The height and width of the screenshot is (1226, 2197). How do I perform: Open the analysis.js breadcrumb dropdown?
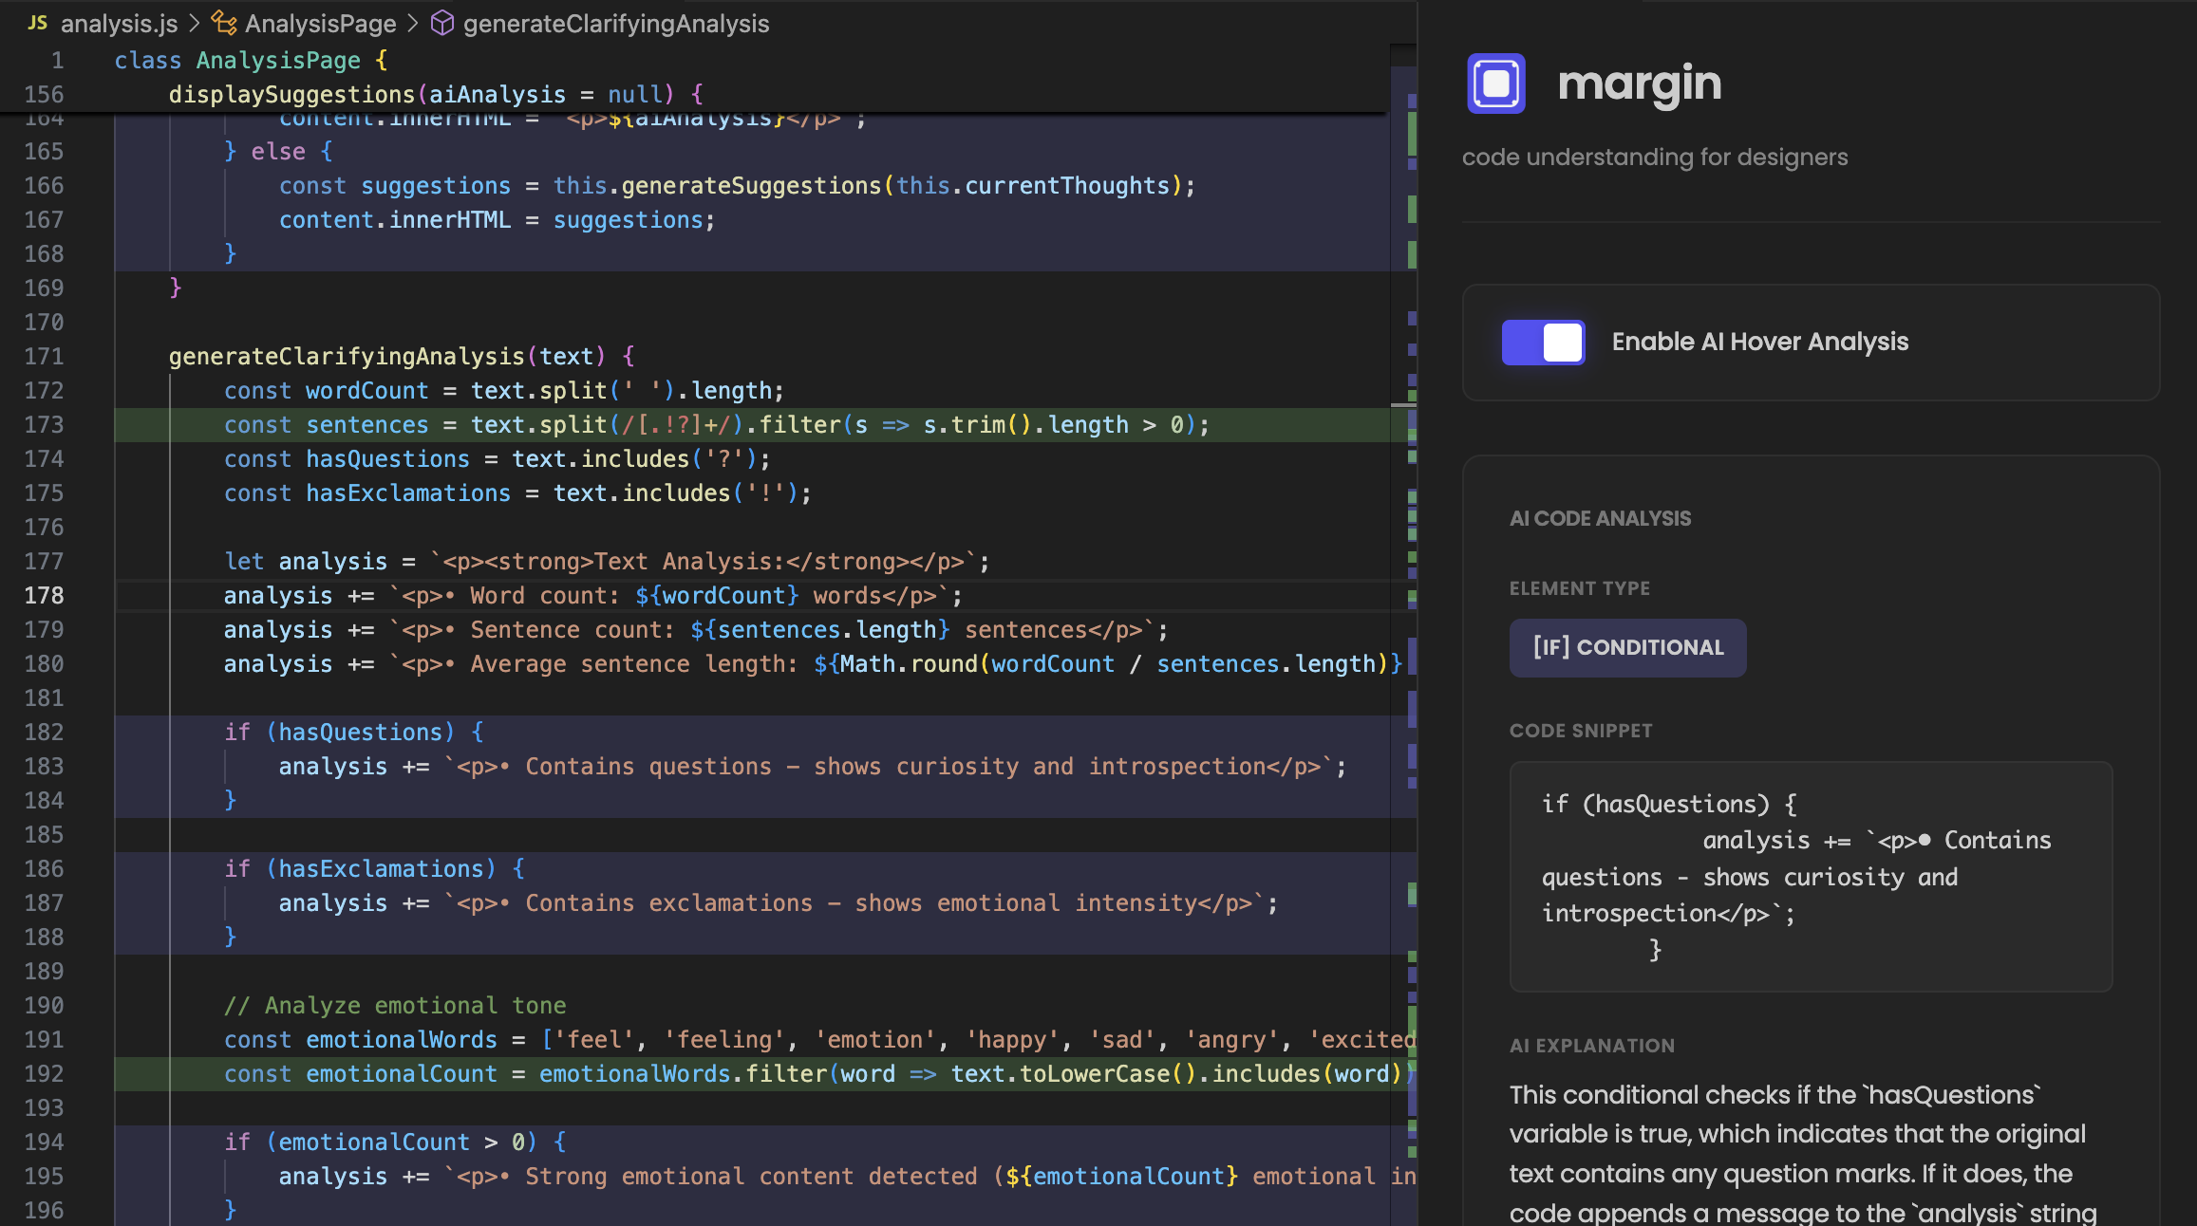[x=118, y=23]
